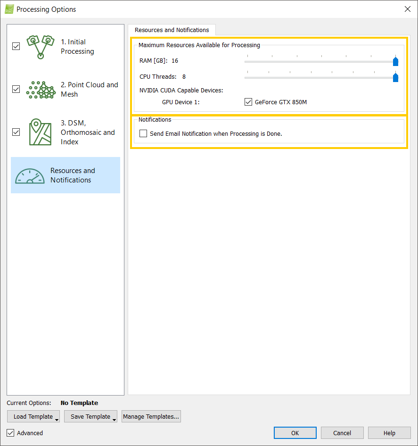418x446 pixels.
Task: Open Manage Templates dialog
Action: (151, 416)
